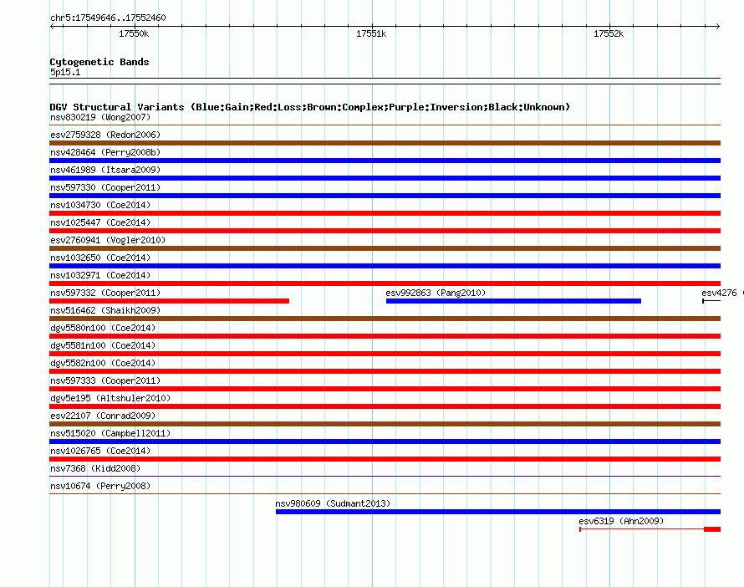Open variant nsv830219 (Wong2007)
Screen dimensions: 744x587
pos(100,117)
